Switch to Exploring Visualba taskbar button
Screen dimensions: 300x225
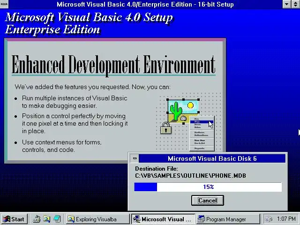(x=98, y=219)
